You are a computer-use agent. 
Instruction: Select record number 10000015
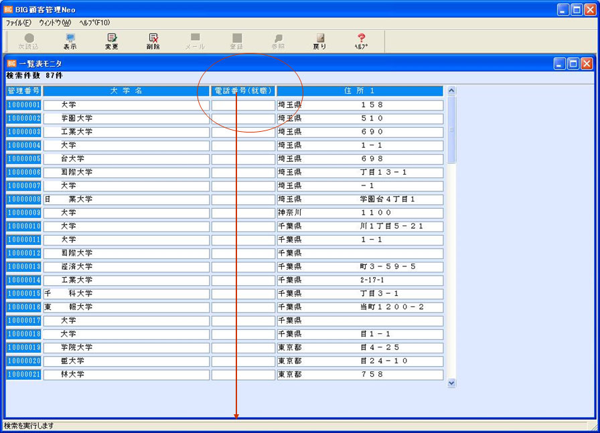(x=23, y=294)
